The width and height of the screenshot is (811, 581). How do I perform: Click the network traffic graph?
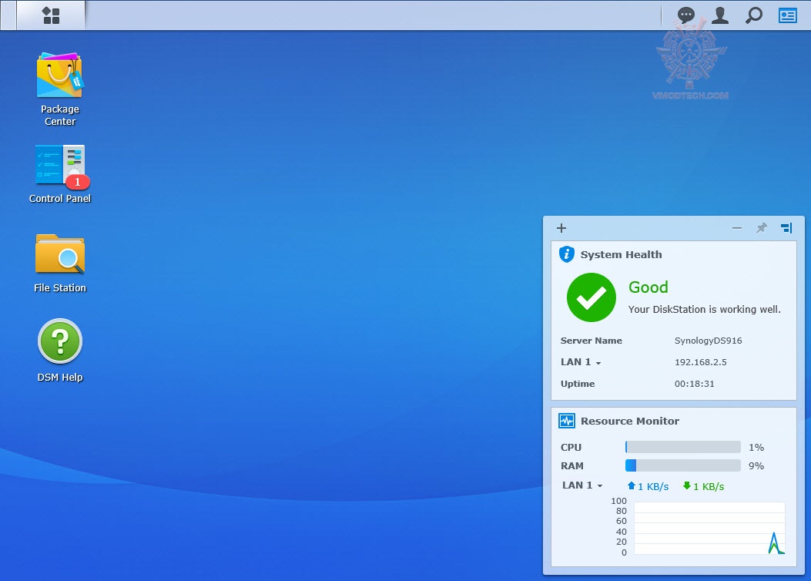pyautogui.click(x=709, y=528)
